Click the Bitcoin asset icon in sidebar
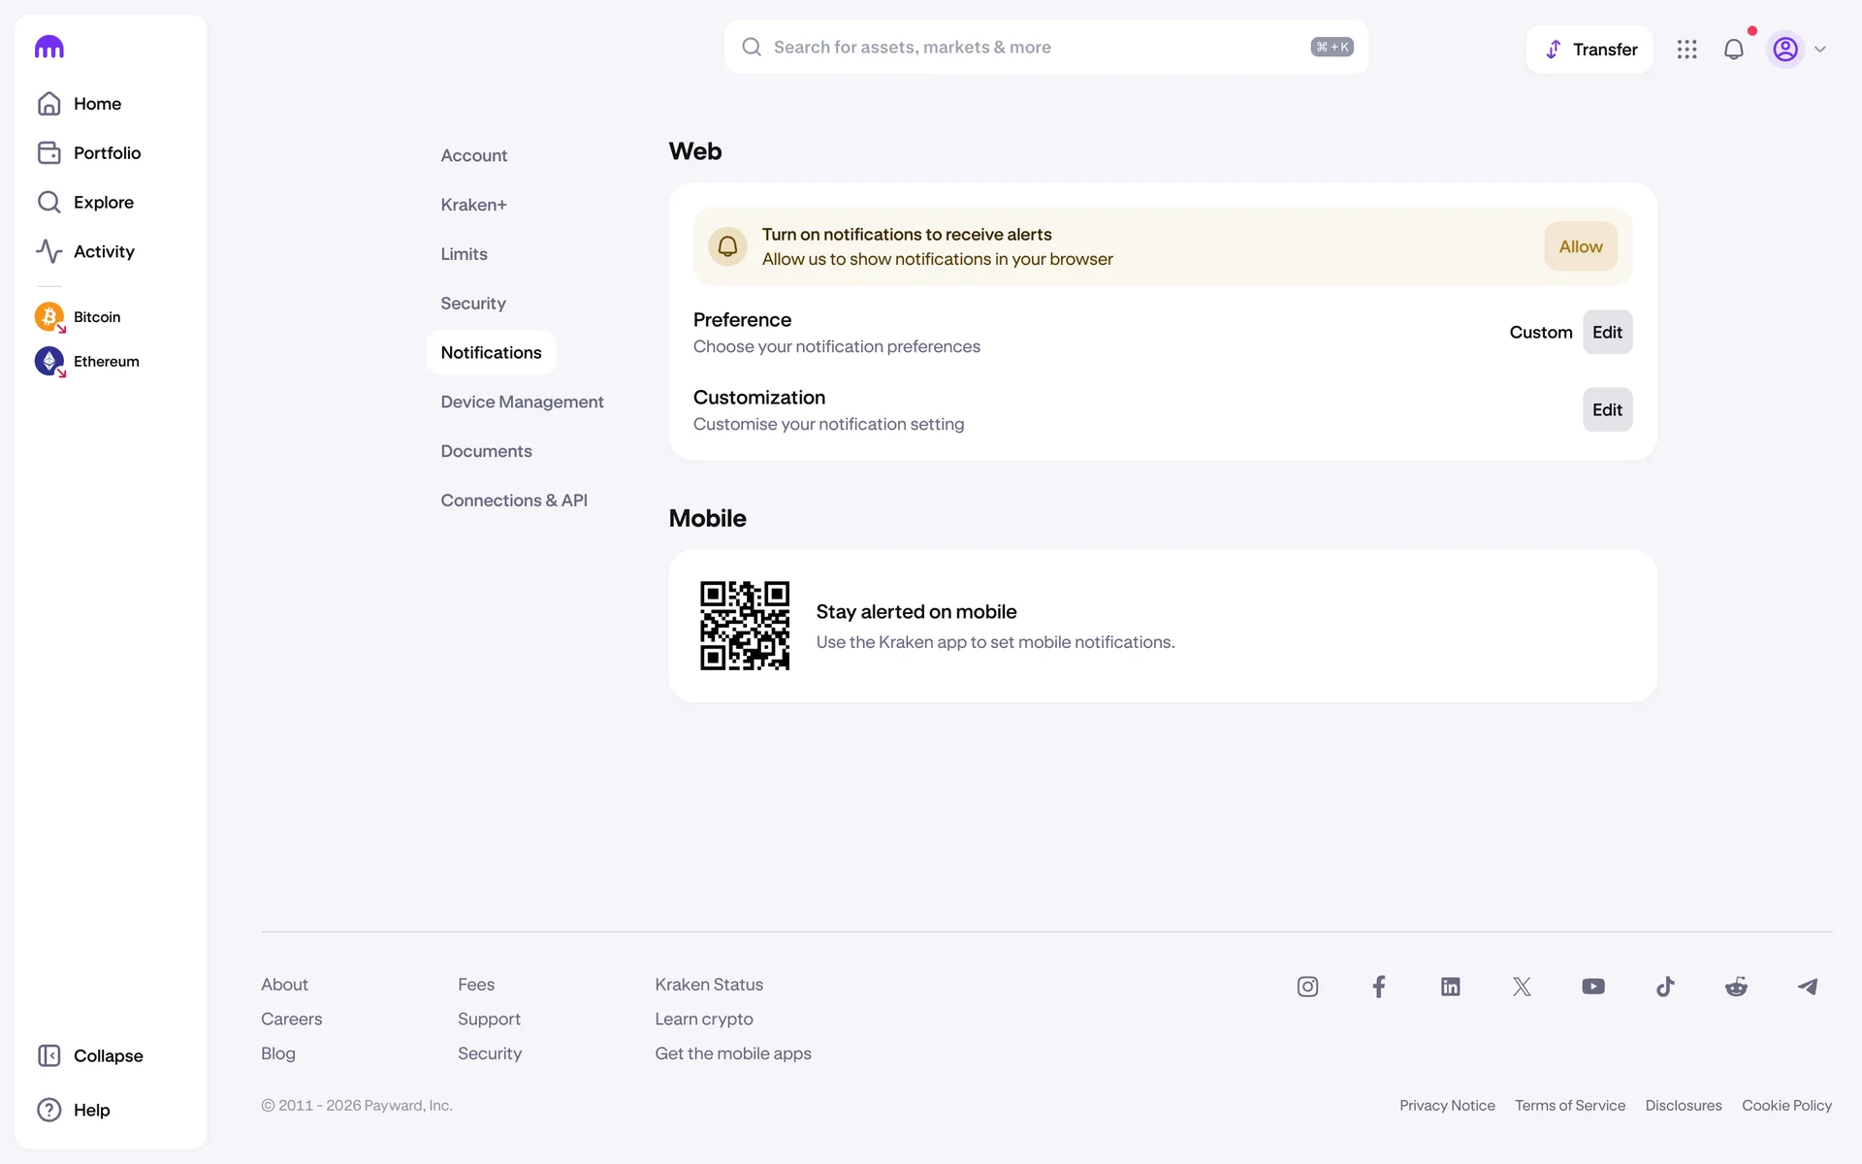 tap(48, 316)
